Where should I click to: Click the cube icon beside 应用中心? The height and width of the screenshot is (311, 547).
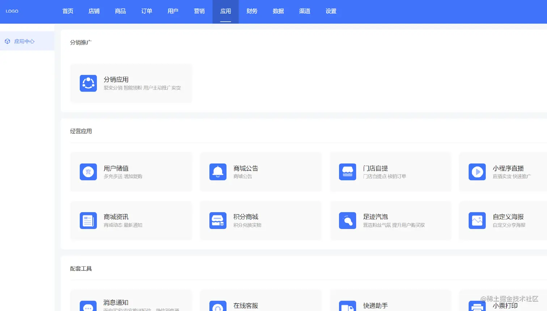[x=7, y=41]
